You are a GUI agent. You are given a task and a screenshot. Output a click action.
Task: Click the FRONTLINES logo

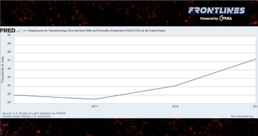(216, 10)
